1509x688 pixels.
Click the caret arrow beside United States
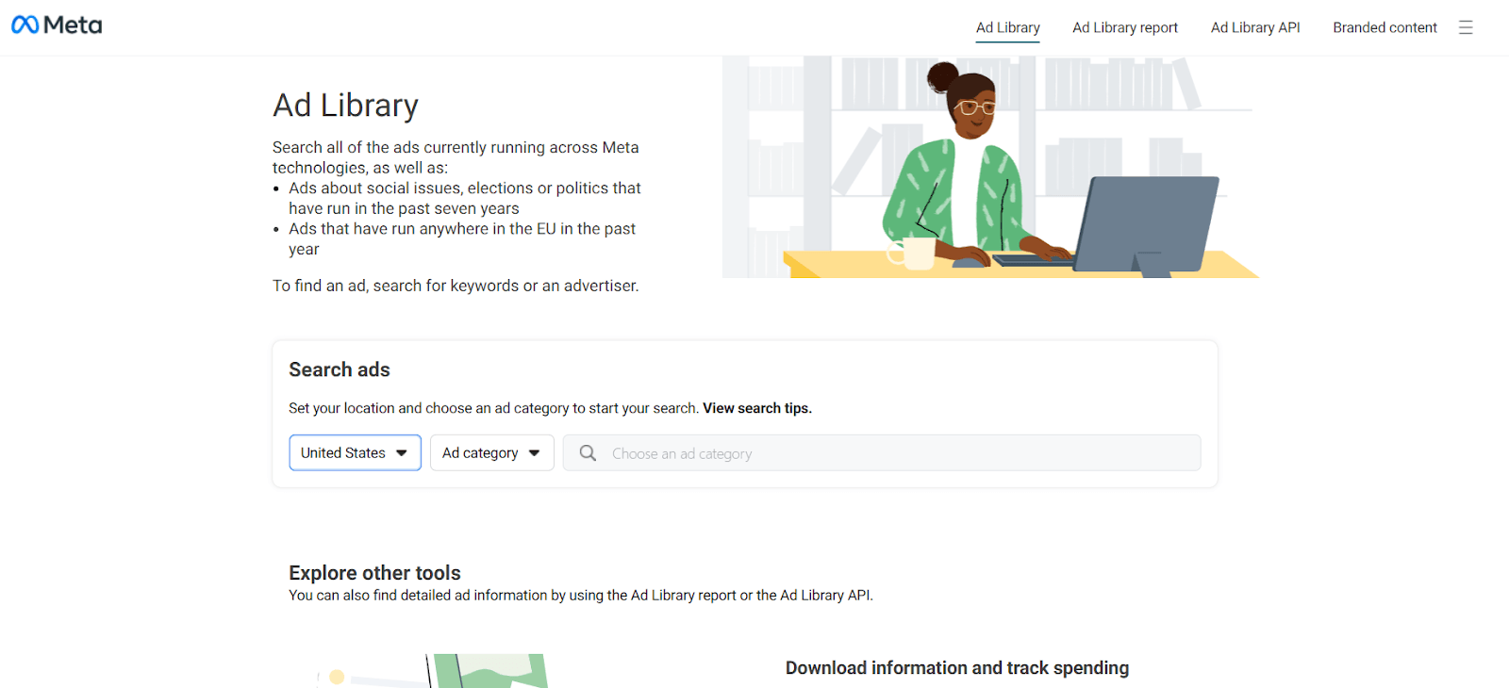[x=402, y=453]
